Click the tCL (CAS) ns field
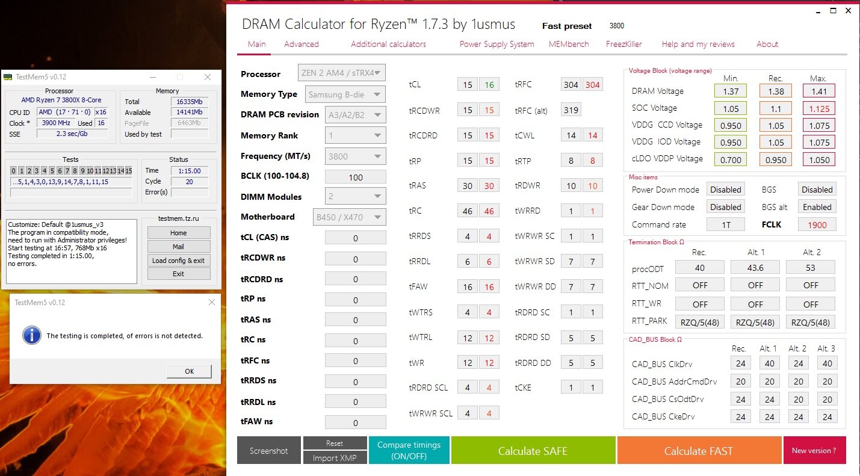Image resolution: width=860 pixels, height=476 pixels. pos(355,238)
